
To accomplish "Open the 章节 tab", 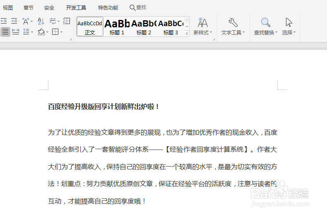I will tap(29, 8).
